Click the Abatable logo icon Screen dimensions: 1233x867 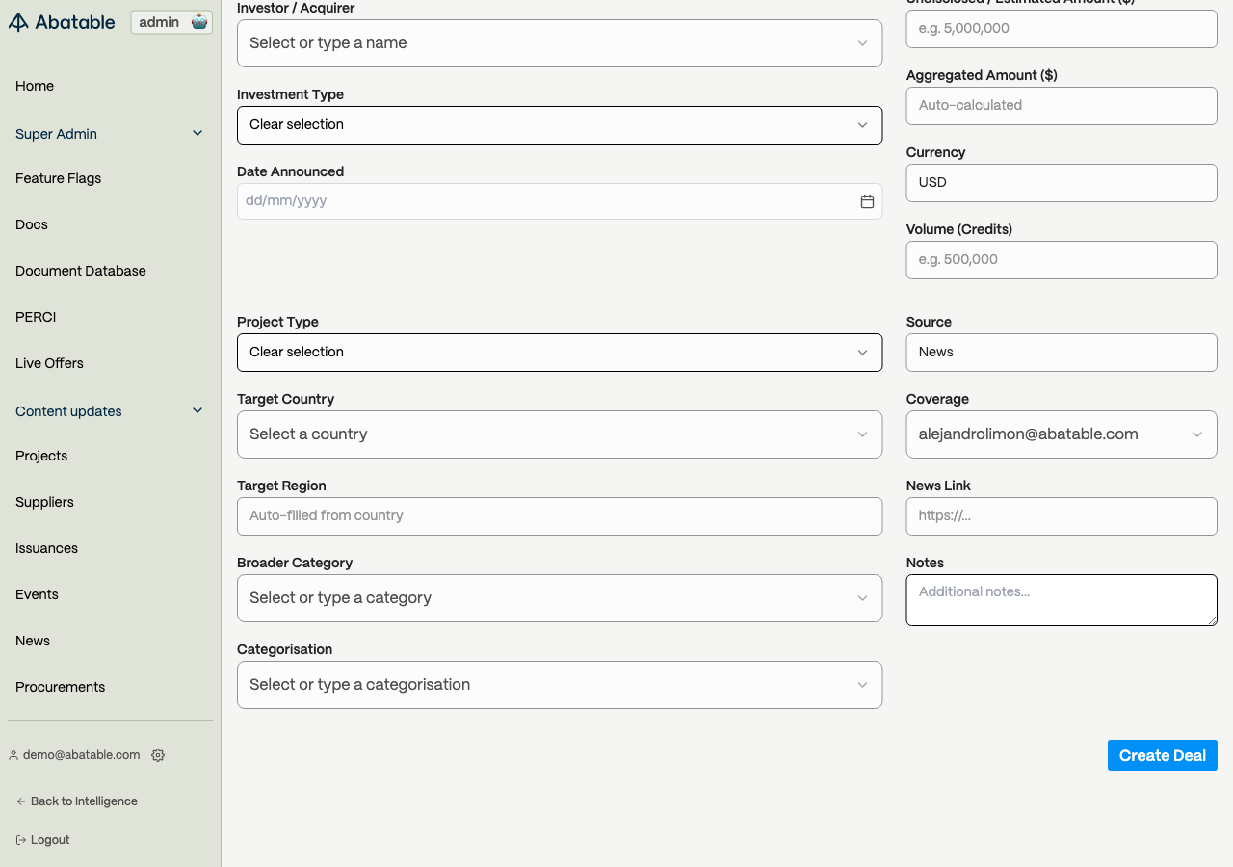[18, 22]
